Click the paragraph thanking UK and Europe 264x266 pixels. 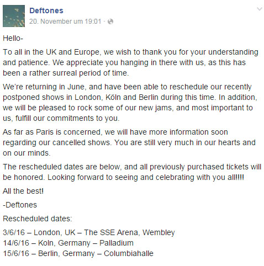click(130, 62)
